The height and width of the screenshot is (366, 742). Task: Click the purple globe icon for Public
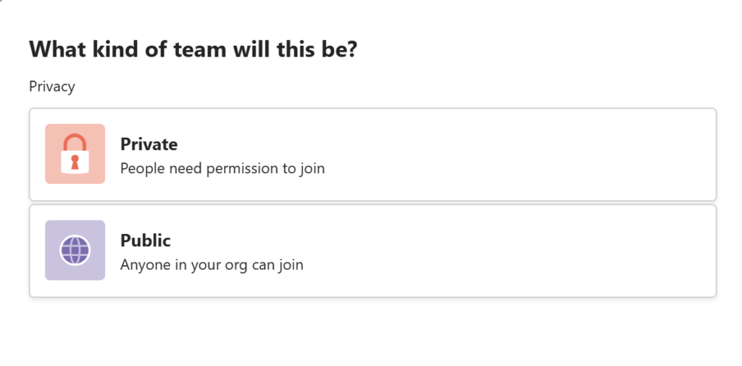pos(75,250)
